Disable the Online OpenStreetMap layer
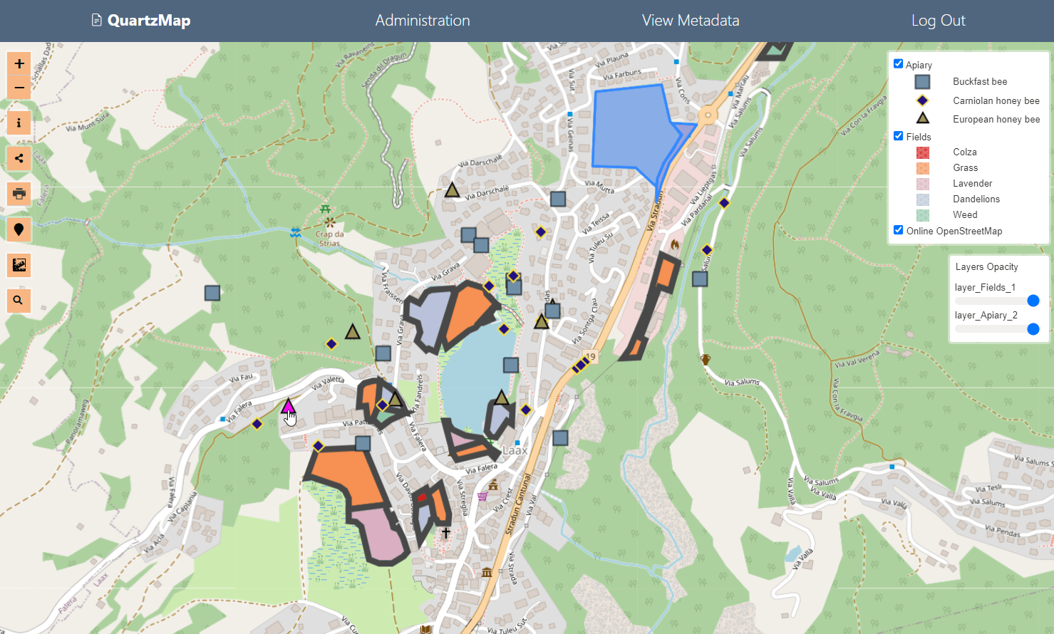Screen dimensions: 1054x634 (x=899, y=230)
